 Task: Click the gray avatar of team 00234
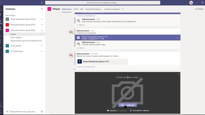pos(7,19)
